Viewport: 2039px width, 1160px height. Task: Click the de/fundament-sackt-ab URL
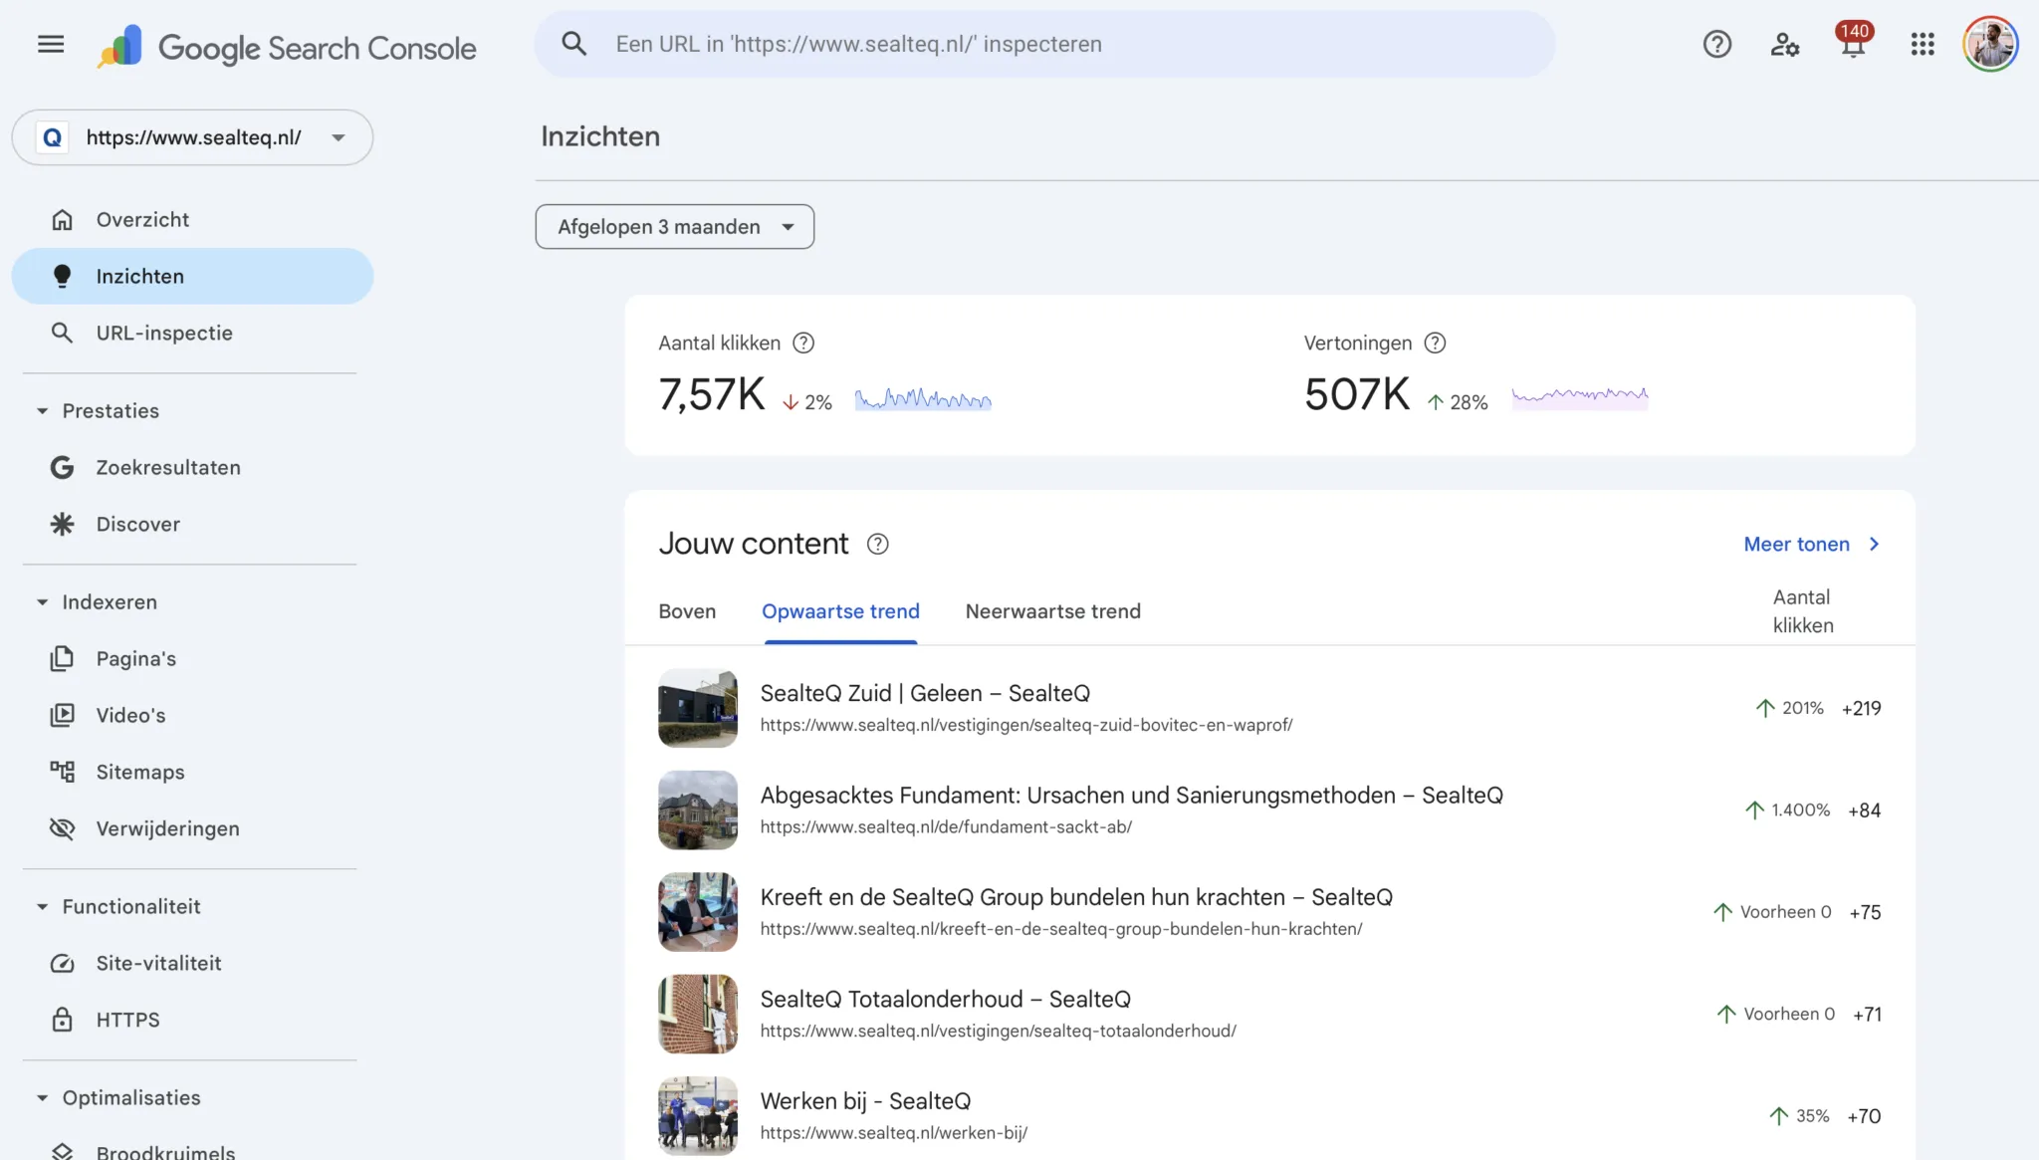[946, 826]
